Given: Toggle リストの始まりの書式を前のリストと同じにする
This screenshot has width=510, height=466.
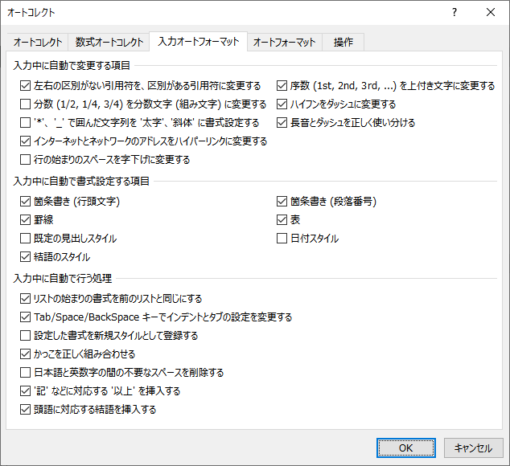Looking at the screenshot, I should [26, 299].
